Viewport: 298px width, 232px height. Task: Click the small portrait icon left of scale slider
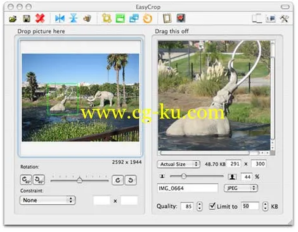[162, 176]
